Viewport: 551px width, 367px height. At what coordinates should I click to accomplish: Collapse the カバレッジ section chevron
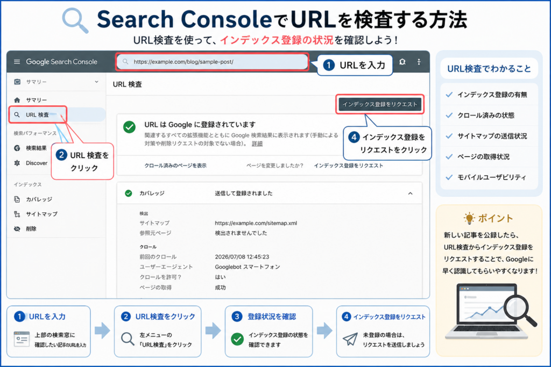click(410, 193)
